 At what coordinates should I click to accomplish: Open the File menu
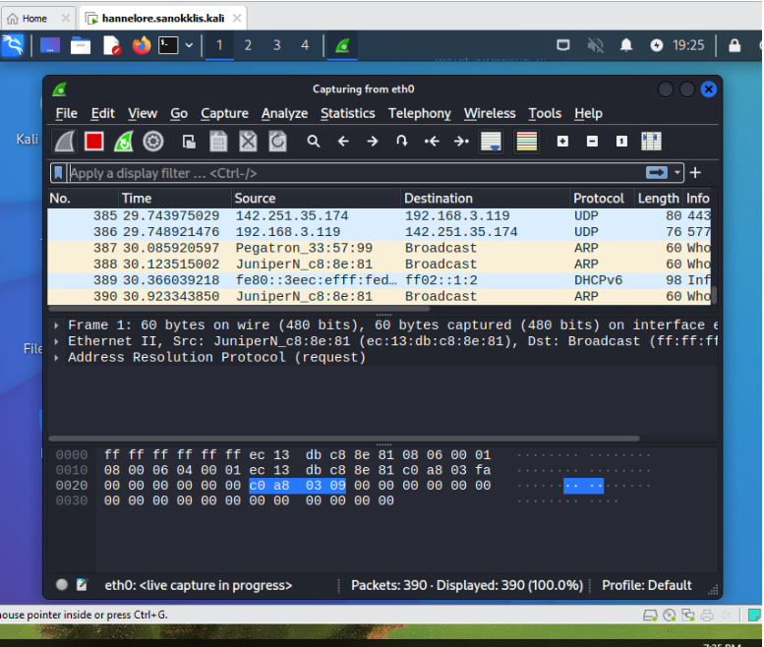66,113
